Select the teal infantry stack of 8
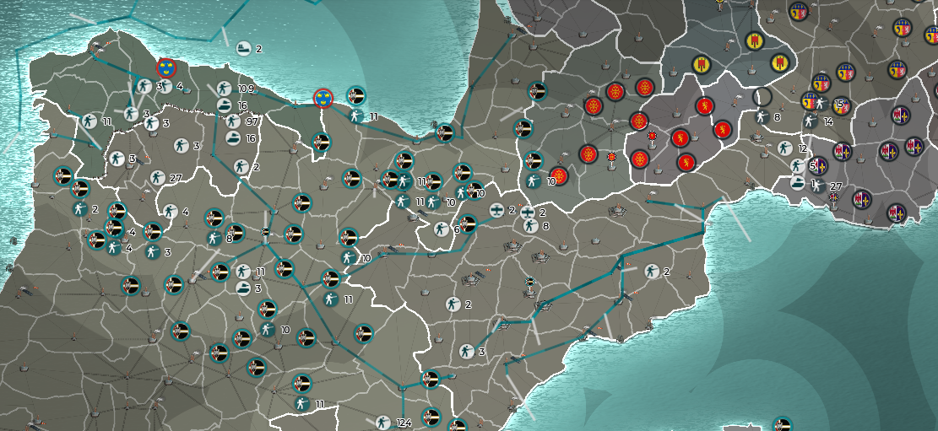 click(x=214, y=239)
